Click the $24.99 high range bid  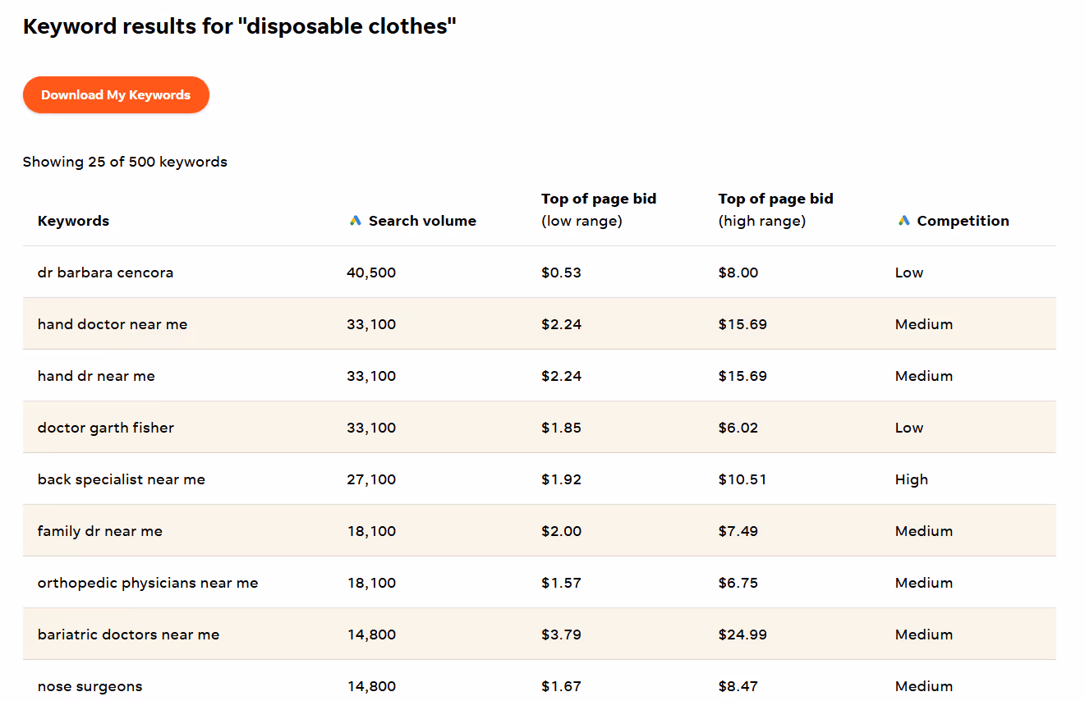(x=742, y=635)
